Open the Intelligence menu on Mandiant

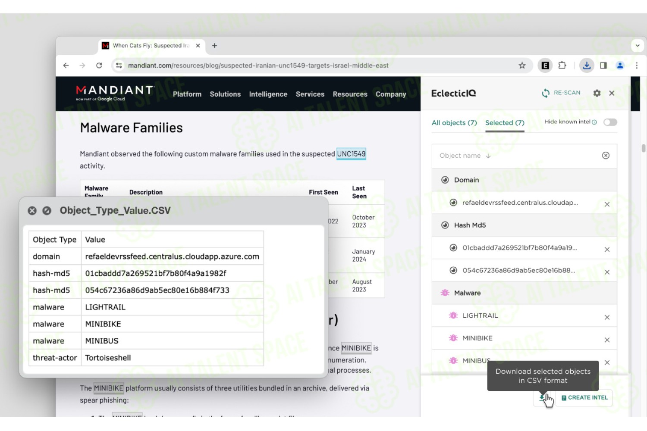pyautogui.click(x=268, y=94)
